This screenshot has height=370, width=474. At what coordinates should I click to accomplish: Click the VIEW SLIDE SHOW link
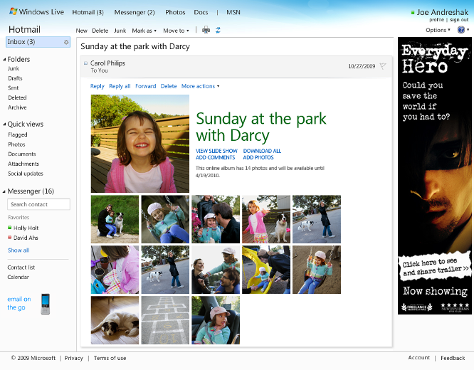point(216,151)
